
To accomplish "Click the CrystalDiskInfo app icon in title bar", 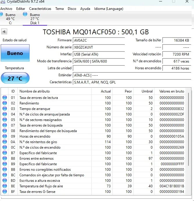I will pyautogui.click(x=3, y=1).
